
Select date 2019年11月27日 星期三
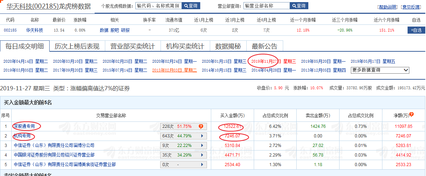(x=274, y=62)
